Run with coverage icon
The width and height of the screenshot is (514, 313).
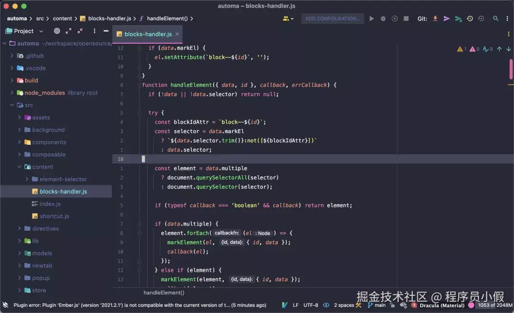coord(395,19)
